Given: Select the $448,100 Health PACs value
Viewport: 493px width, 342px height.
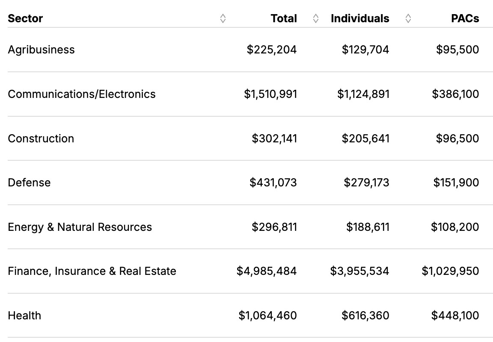Looking at the screenshot, I should pos(455,315).
